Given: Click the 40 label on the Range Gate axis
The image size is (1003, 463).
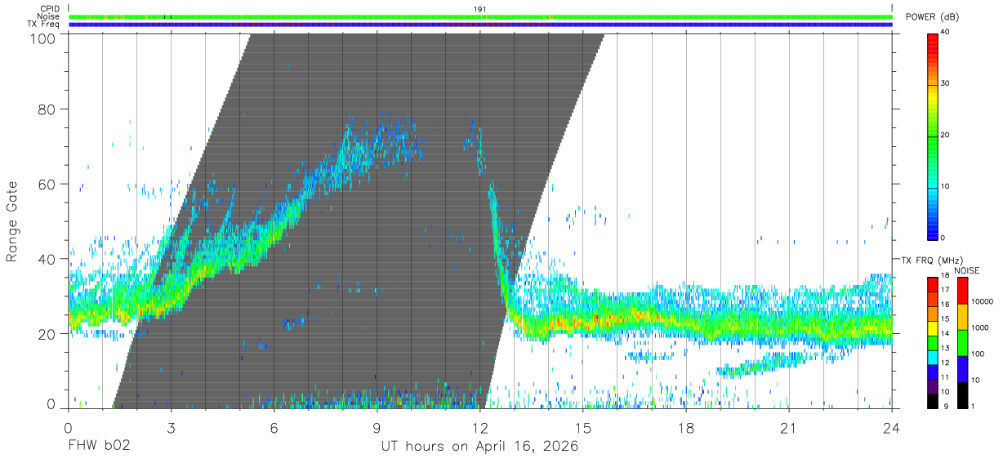Looking at the screenshot, I should pyautogui.click(x=47, y=260).
